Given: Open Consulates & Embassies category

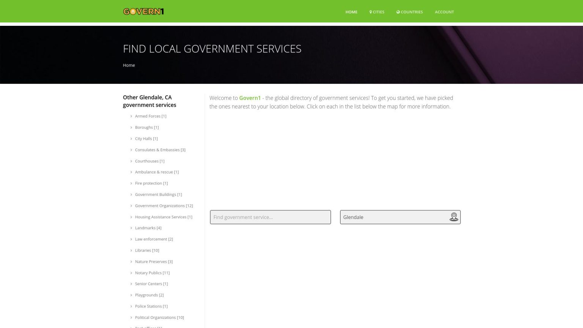Looking at the screenshot, I should [160, 150].
